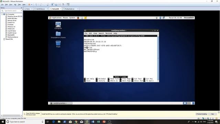Open the GNOME Places menu
The height and width of the screenshot is (124, 220).
(65, 18)
